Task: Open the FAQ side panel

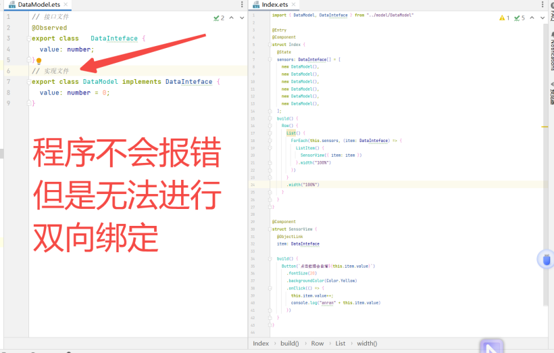Action: pos(552,11)
